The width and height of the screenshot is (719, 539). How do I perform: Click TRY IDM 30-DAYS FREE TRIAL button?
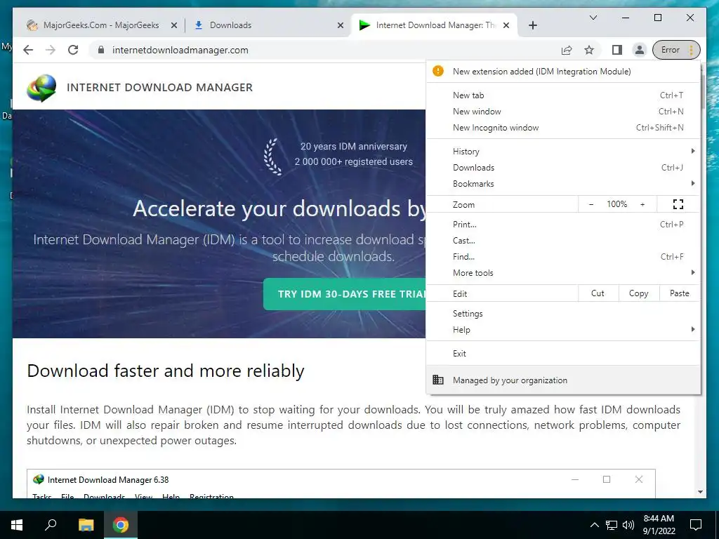[x=345, y=294]
